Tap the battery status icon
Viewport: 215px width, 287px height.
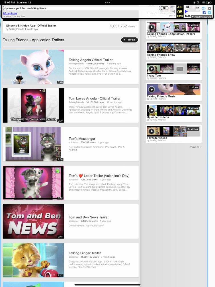[x=209, y=3]
